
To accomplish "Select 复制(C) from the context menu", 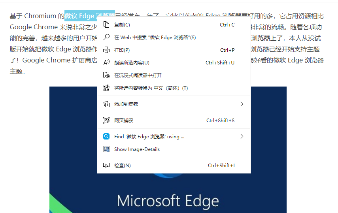I will pyautogui.click(x=174, y=25).
